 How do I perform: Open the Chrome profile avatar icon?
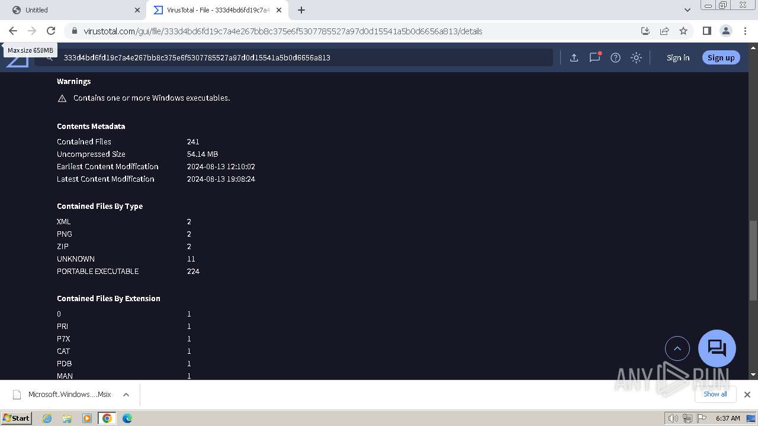(x=725, y=31)
